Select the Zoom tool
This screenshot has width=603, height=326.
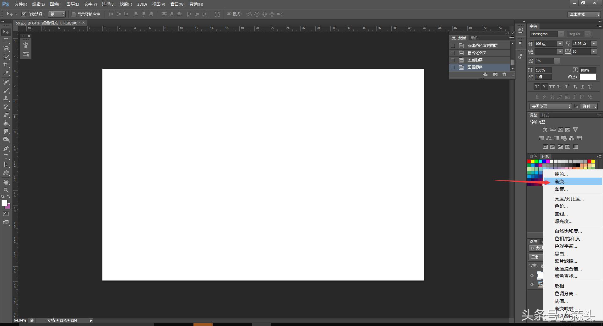(x=6, y=190)
